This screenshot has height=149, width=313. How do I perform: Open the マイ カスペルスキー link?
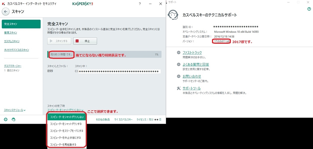[123, 120]
